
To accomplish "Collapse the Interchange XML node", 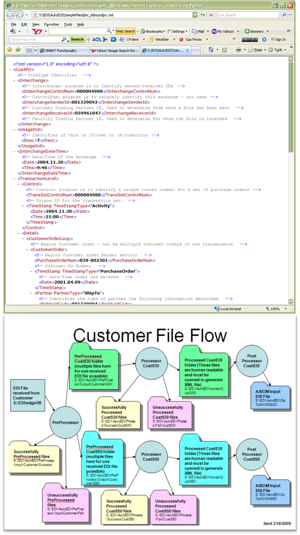I will pyautogui.click(x=15, y=80).
